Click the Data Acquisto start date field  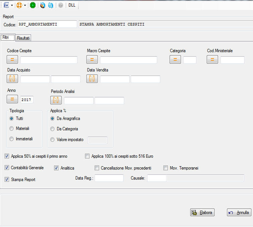[x=35, y=79]
